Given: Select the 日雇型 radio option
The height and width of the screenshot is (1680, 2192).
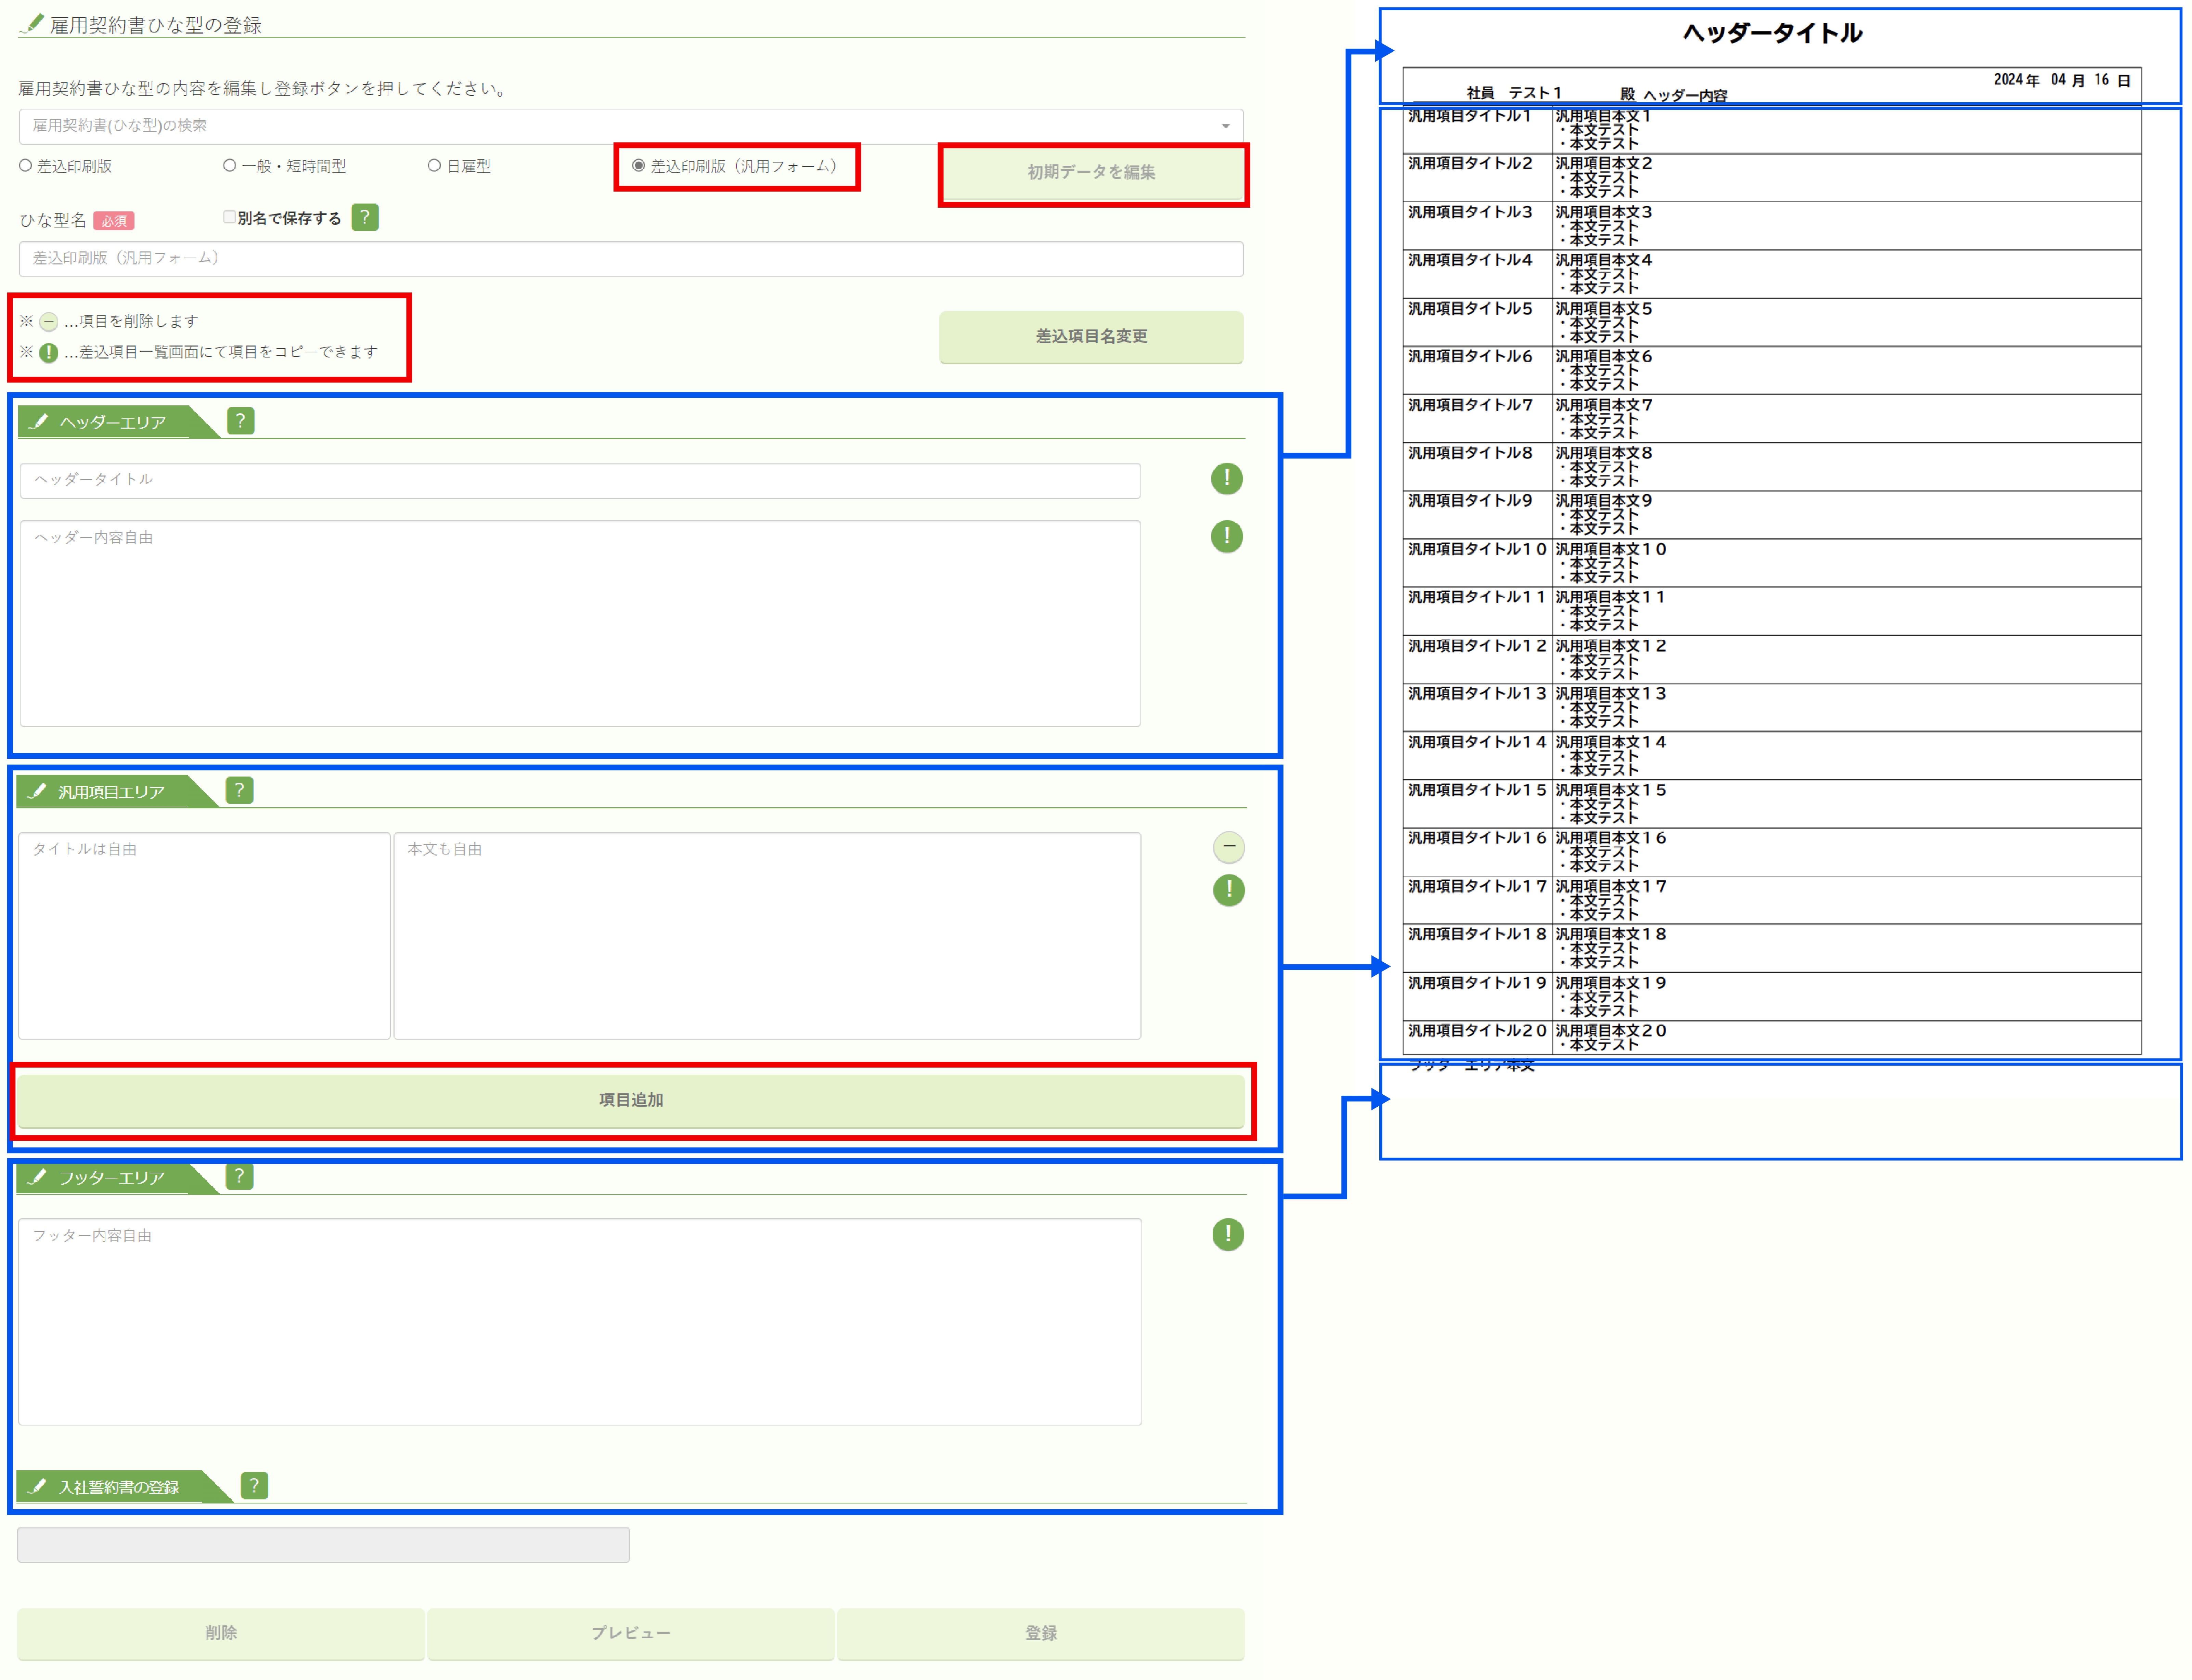Looking at the screenshot, I should click(x=434, y=166).
